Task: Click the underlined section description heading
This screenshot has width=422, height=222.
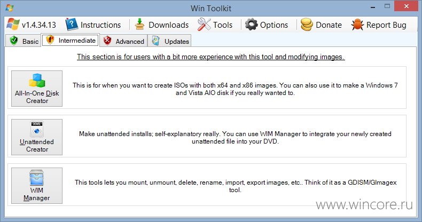Action: point(210,57)
